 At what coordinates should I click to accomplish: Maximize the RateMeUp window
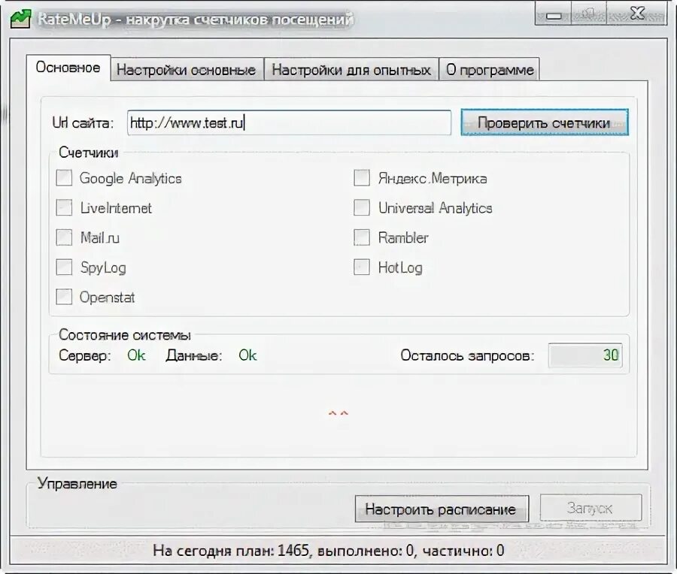tap(589, 15)
